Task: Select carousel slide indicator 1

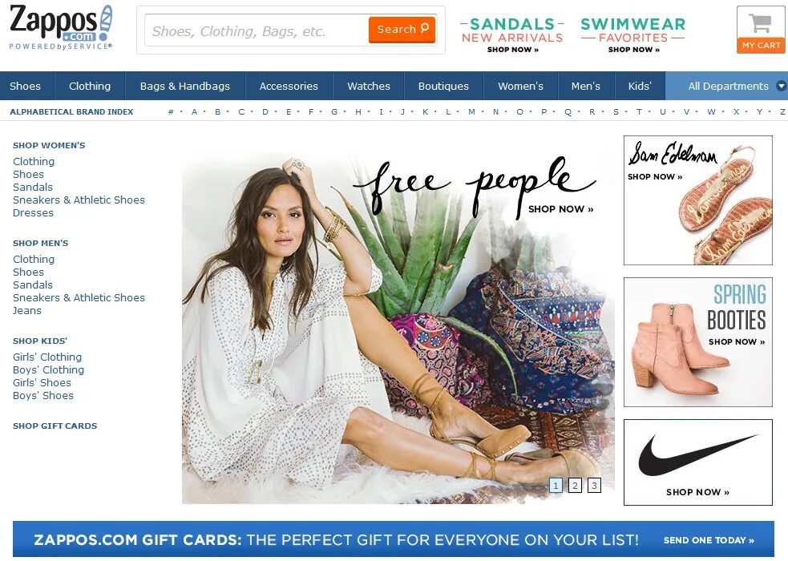Action: pyautogui.click(x=556, y=485)
